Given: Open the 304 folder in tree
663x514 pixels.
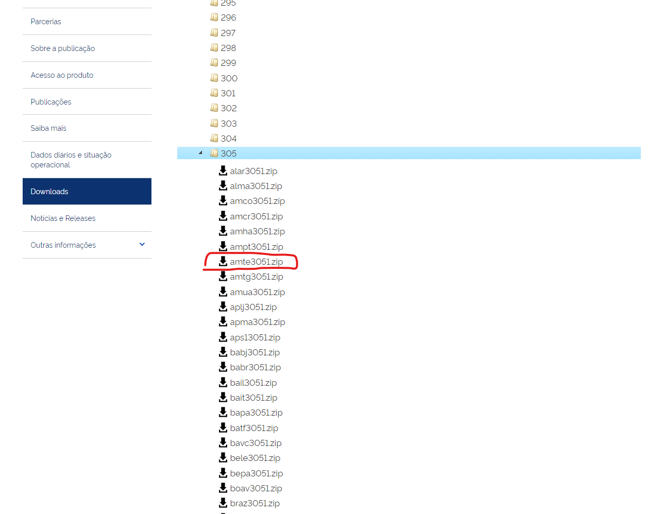Looking at the screenshot, I should coord(228,139).
